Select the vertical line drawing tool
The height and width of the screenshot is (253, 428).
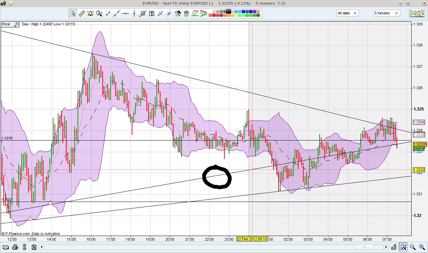pos(134,13)
